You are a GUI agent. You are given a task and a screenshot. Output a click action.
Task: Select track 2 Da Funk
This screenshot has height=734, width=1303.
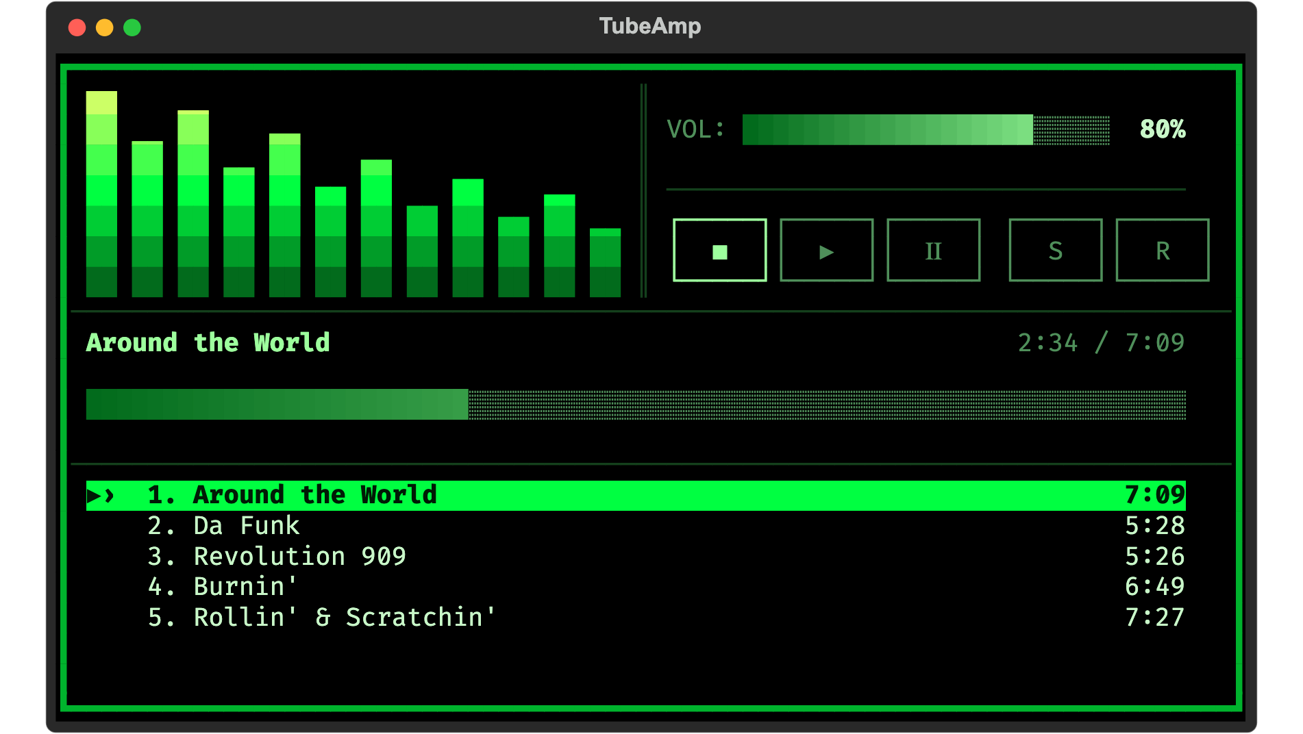click(636, 526)
